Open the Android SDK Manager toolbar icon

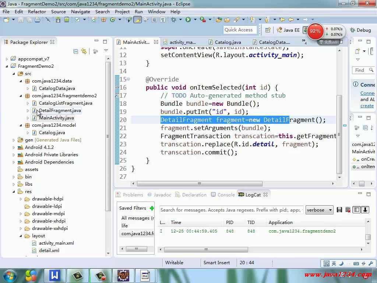click(x=58, y=20)
